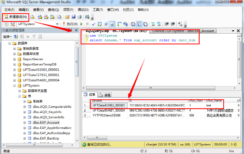Click row header 2 in results grid
This screenshot has height=154, width=244.
coord(87,110)
